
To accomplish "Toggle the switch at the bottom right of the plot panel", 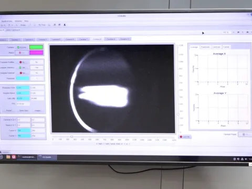I will pyautogui.click(x=245, y=134).
